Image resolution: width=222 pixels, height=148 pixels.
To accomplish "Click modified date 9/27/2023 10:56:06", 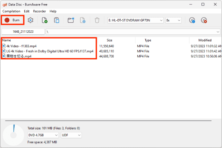I will pyautogui.click(x=206, y=56).
